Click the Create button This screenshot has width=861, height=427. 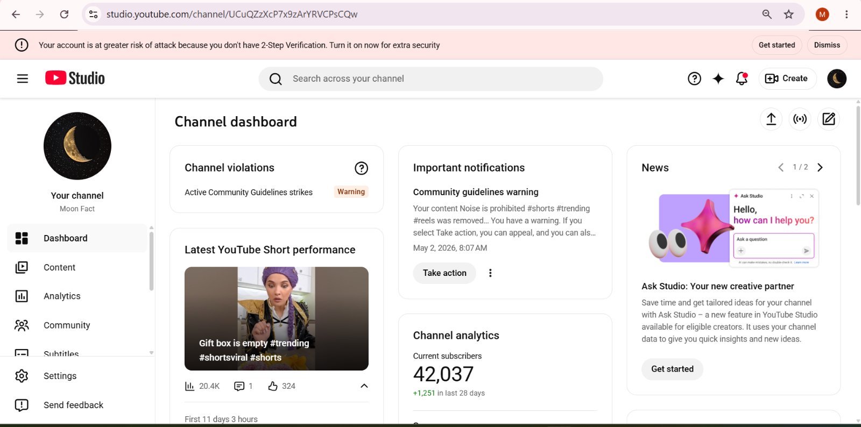click(x=787, y=79)
